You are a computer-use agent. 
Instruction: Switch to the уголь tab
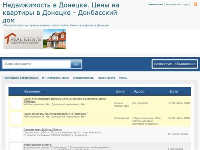[123, 78]
